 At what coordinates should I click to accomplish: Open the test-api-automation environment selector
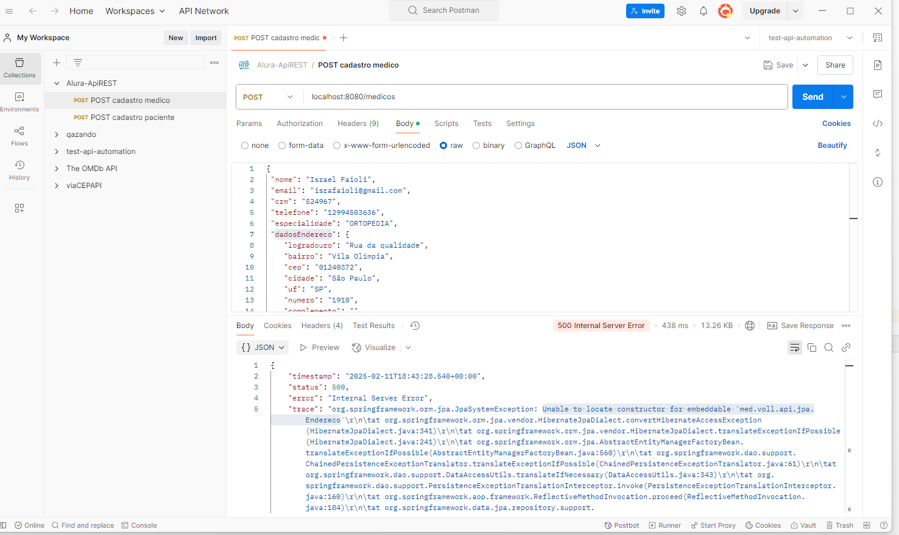pos(810,38)
